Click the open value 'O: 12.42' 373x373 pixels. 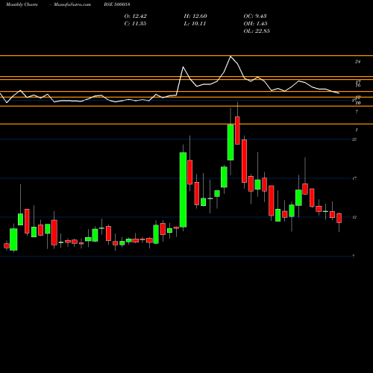[x=135, y=16]
